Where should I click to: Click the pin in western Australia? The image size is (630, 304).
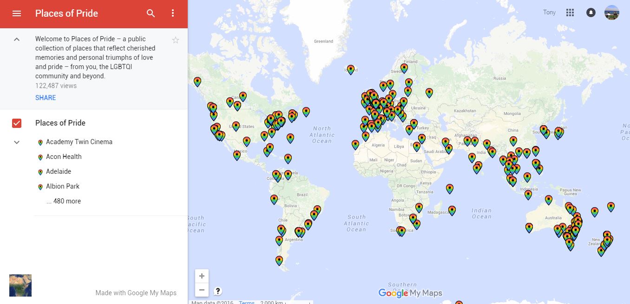click(529, 228)
